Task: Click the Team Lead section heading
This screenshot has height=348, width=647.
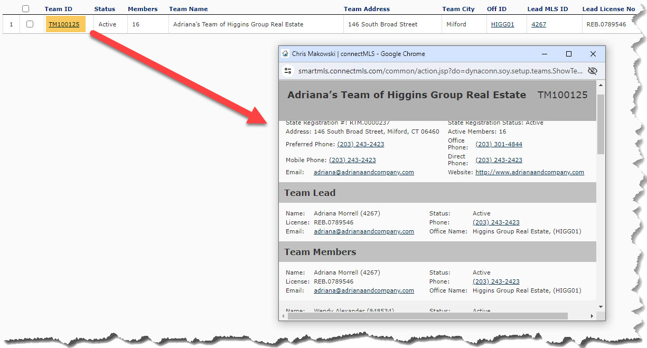Action: point(310,193)
